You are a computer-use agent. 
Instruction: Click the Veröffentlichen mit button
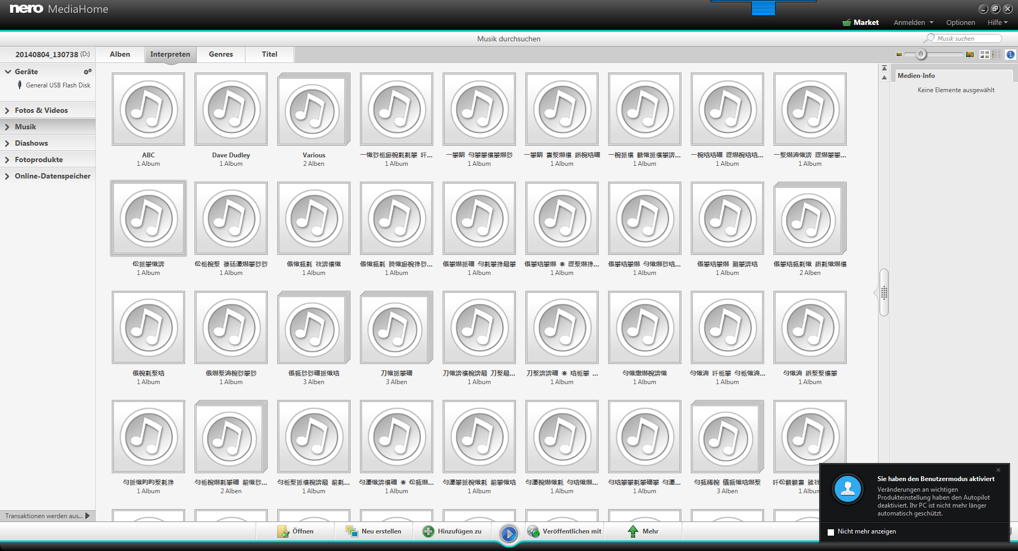coord(565,531)
